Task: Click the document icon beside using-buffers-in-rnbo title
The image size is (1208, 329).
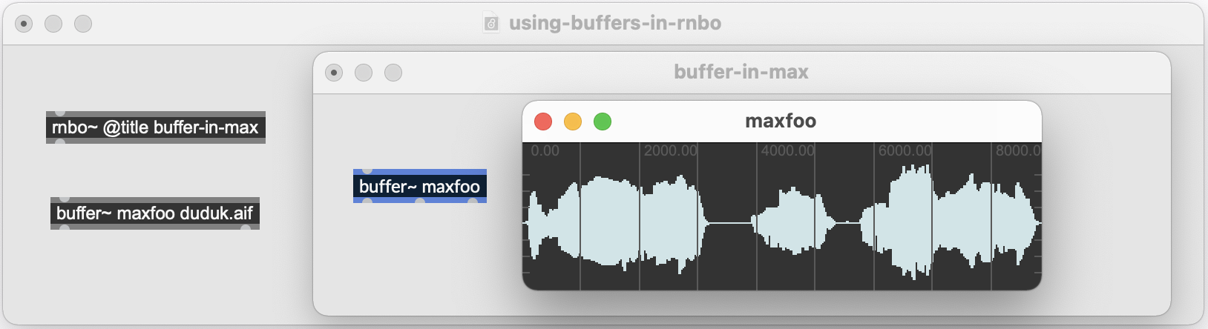Action: [491, 24]
